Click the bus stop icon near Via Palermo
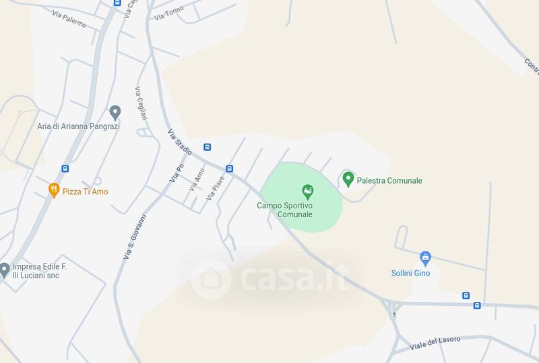 tap(117, 3)
